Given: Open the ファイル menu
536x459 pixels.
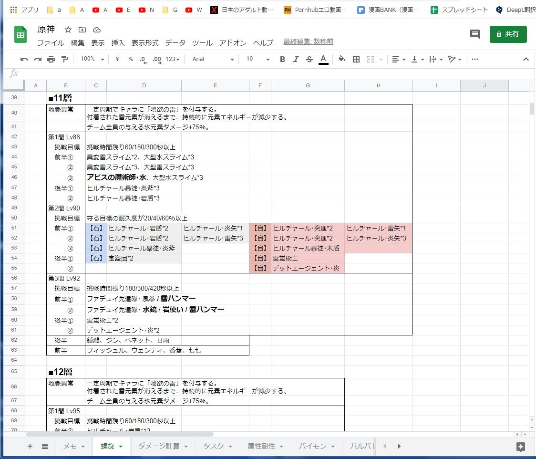Looking at the screenshot, I should pyautogui.click(x=51, y=43).
